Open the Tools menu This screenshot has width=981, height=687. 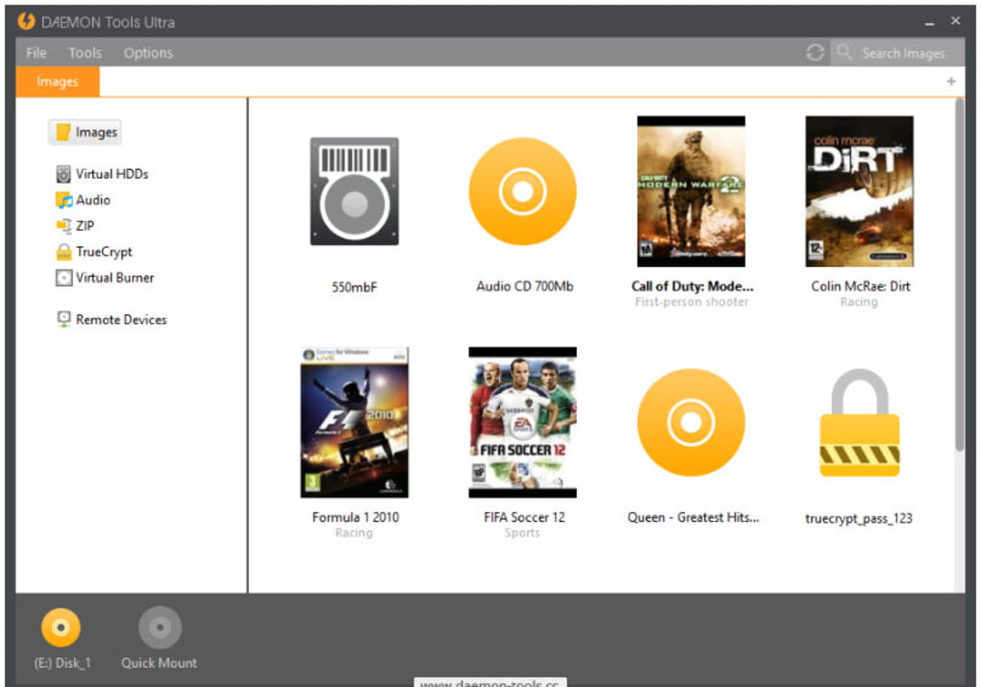(x=85, y=53)
